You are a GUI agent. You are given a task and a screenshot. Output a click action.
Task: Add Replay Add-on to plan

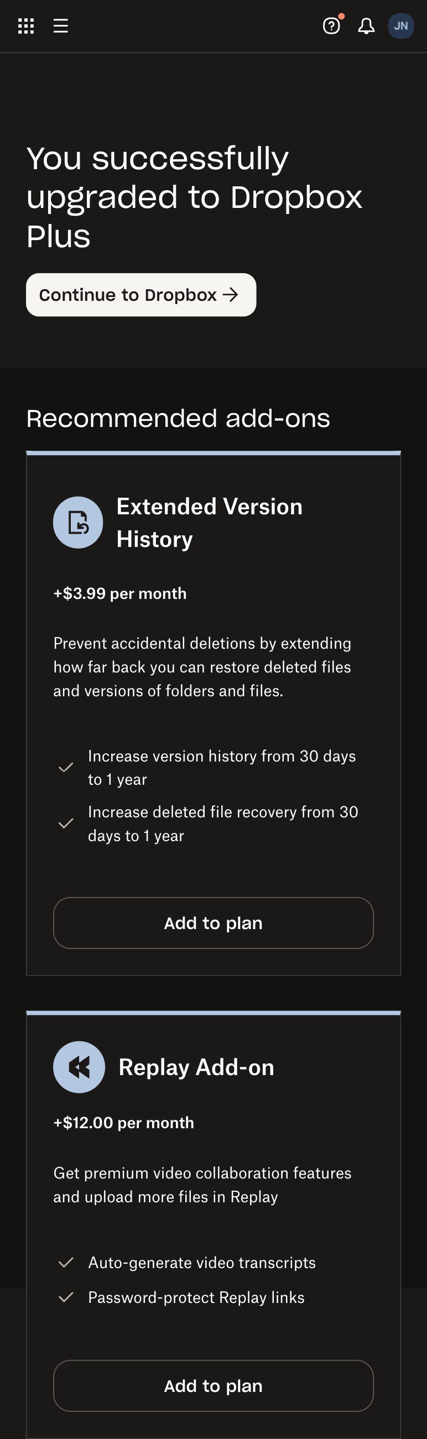point(213,1385)
